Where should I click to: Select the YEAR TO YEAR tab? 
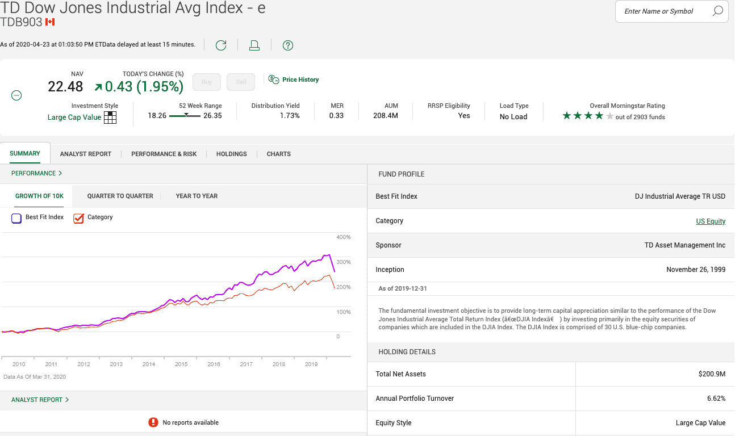pos(197,196)
